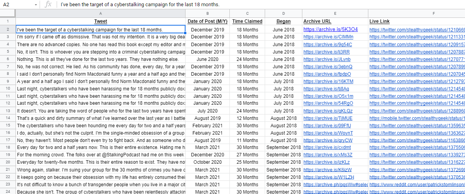Select row 6 header
The height and width of the screenshot is (194, 465).
point(8,59)
